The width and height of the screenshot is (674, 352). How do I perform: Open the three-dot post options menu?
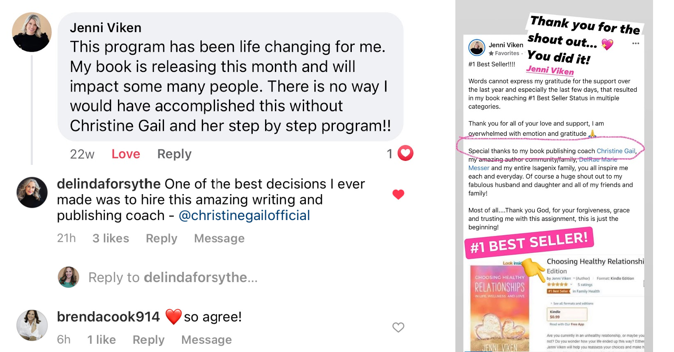coord(636,44)
